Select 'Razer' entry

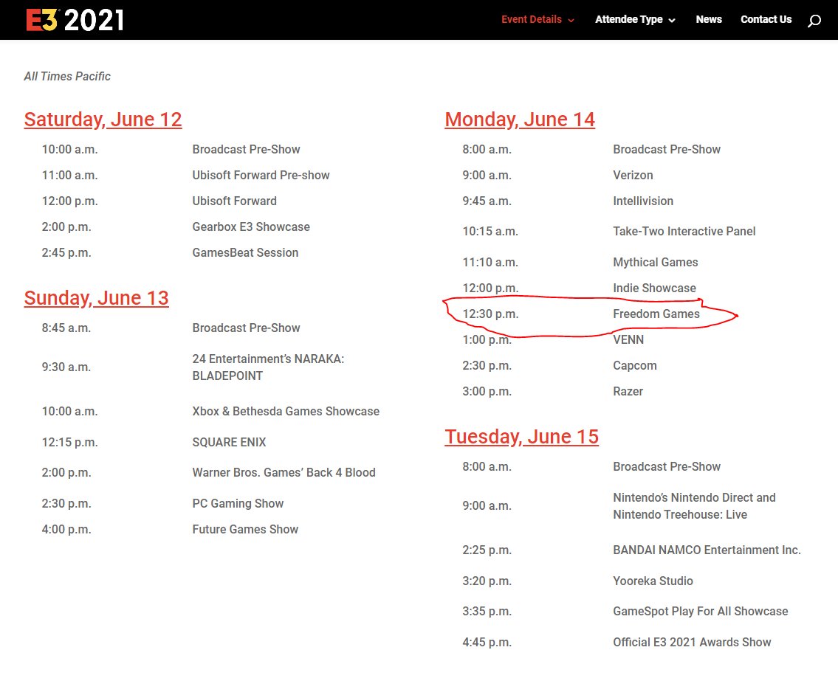click(x=628, y=392)
